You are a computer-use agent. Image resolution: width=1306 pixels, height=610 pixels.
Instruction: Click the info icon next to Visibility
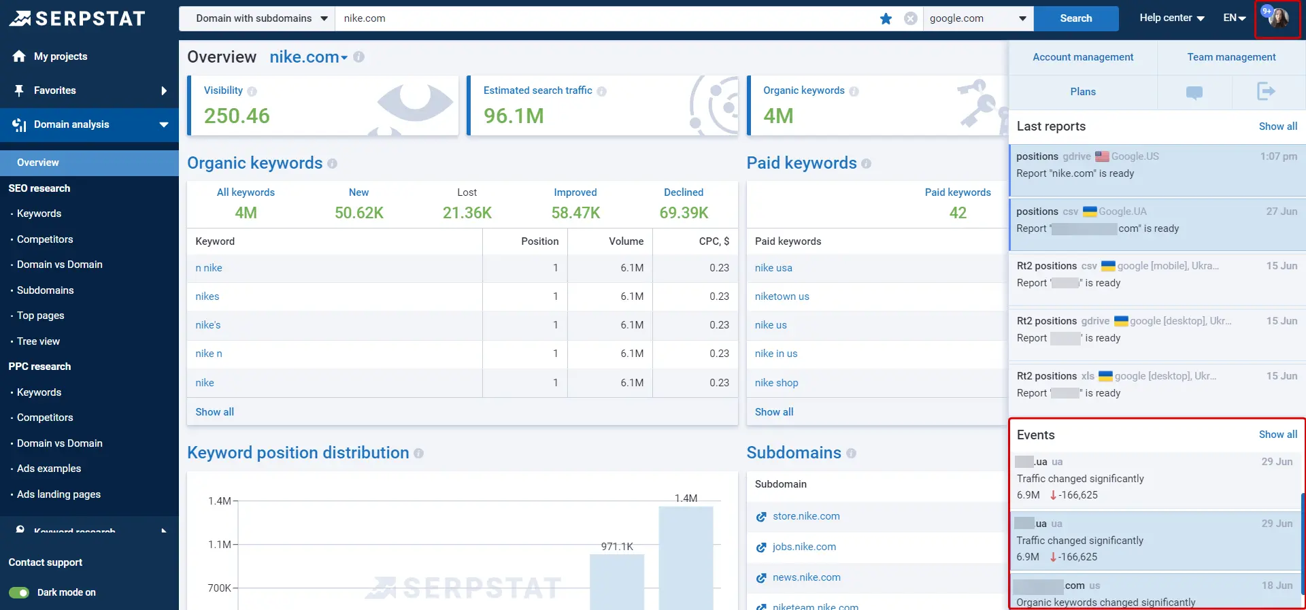point(252,91)
